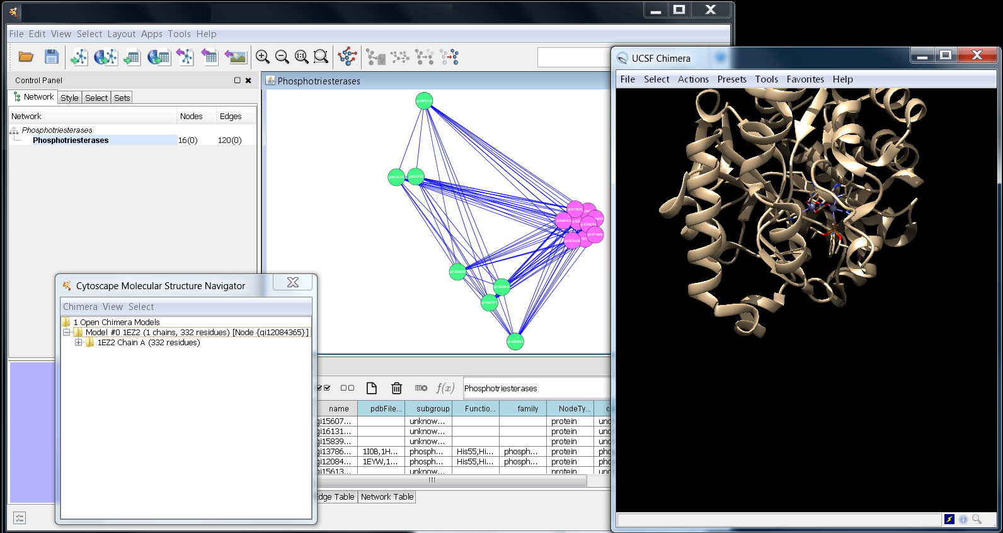Click the hide all columns empty boxes icon
The width and height of the screenshot is (1003, 533).
click(x=347, y=388)
